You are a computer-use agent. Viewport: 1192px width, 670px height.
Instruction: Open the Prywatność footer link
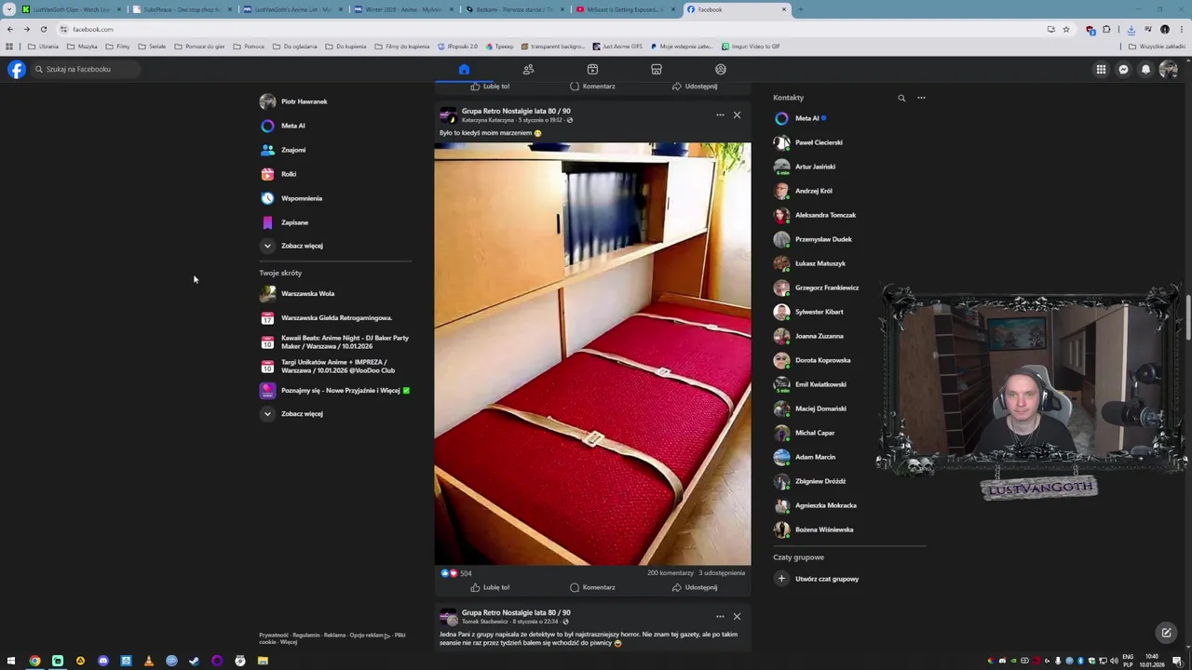point(274,636)
